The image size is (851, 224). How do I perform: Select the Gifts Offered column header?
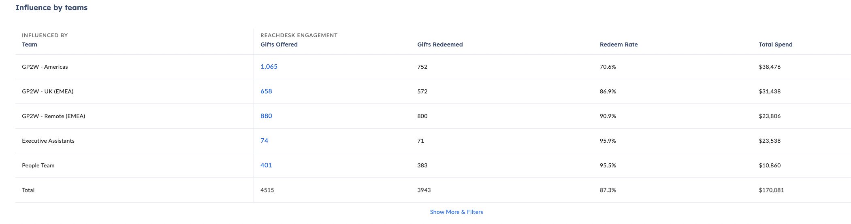pyautogui.click(x=279, y=44)
